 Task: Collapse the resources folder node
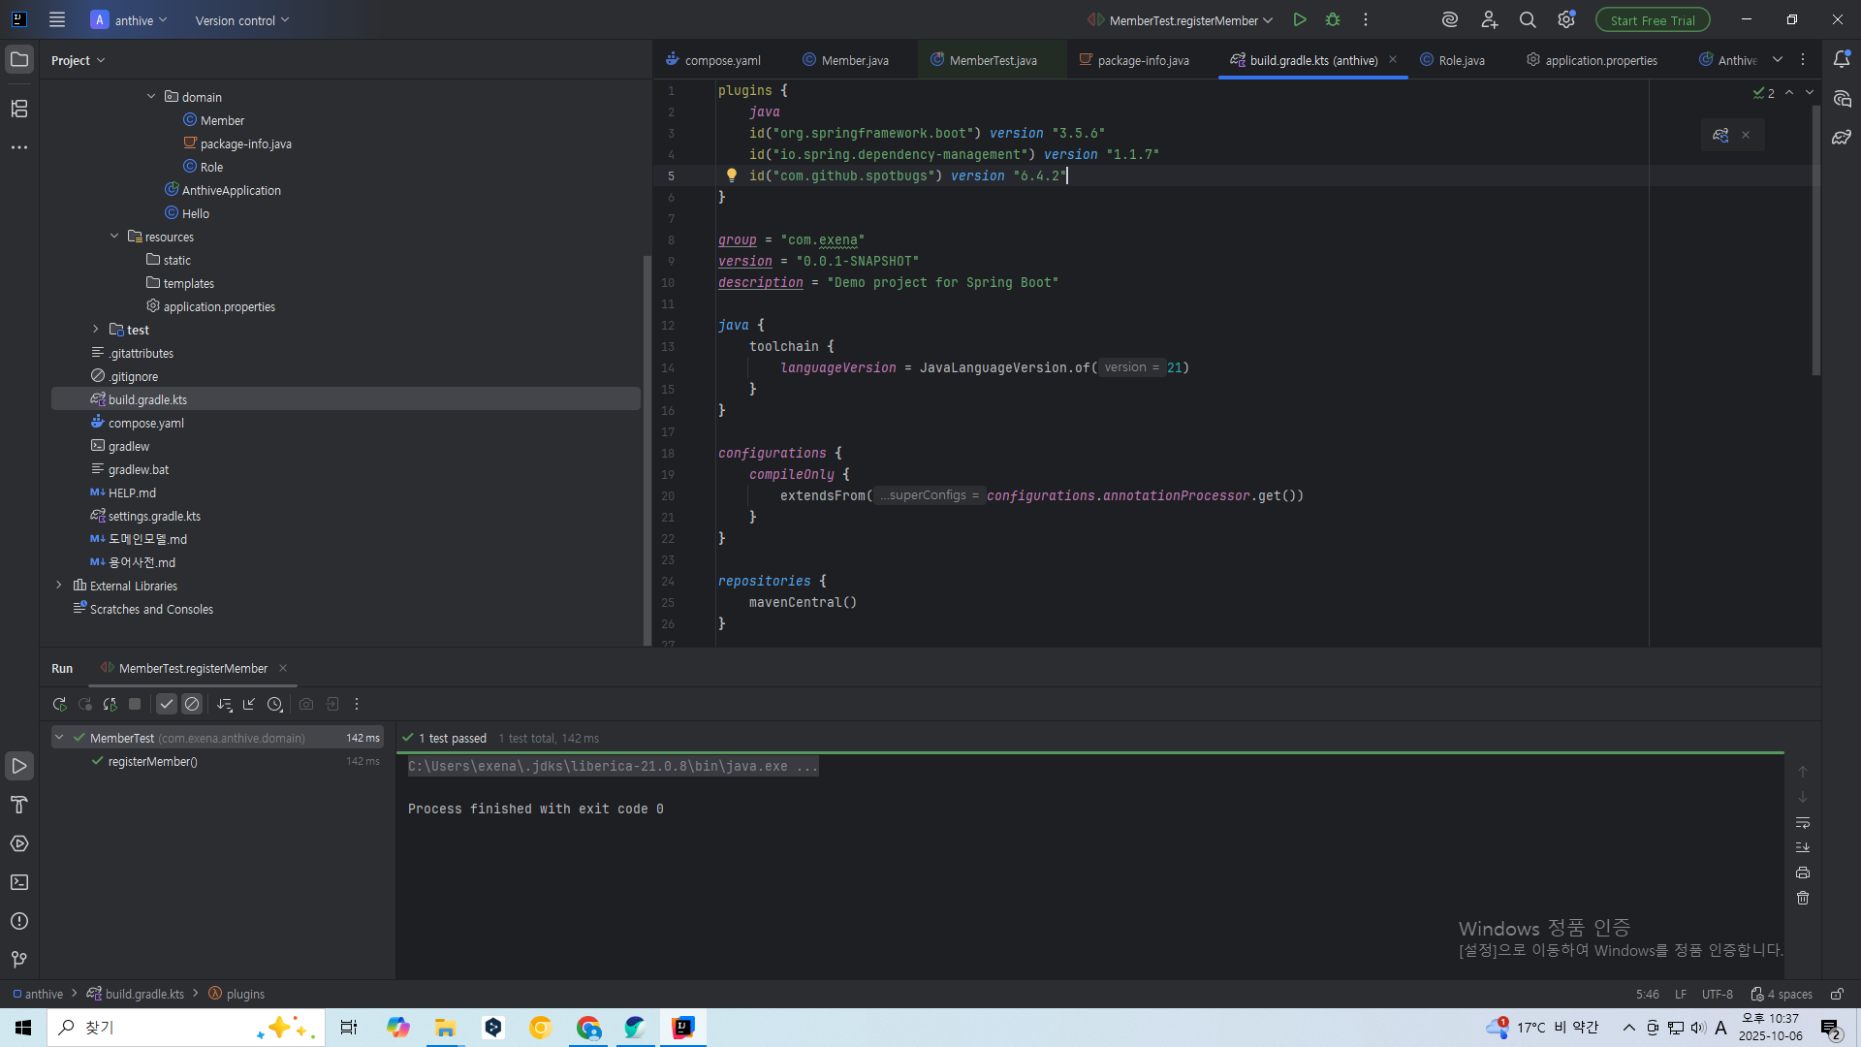(x=114, y=237)
